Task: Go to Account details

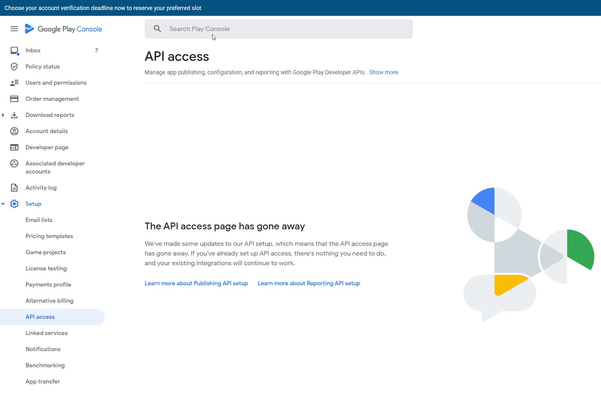Action: [x=47, y=131]
